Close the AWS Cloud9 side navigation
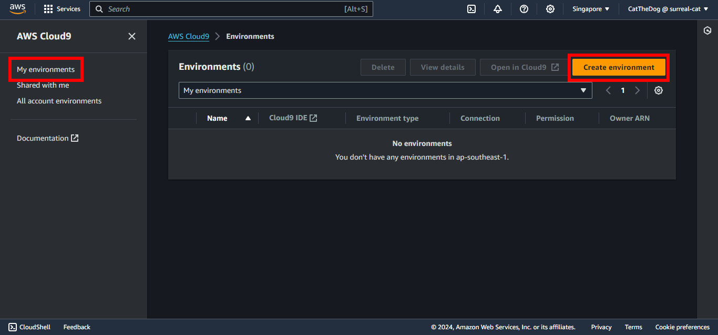Image resolution: width=718 pixels, height=335 pixels. click(132, 36)
